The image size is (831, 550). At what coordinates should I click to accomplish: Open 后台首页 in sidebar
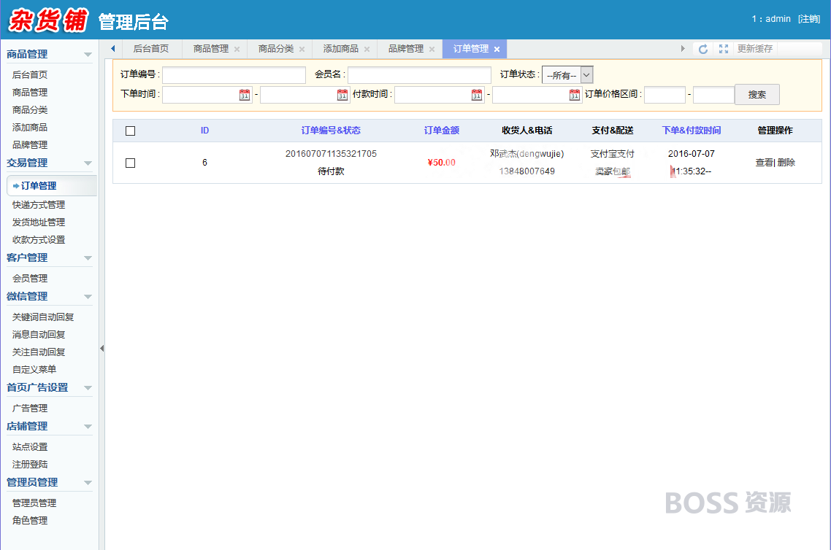click(x=30, y=75)
